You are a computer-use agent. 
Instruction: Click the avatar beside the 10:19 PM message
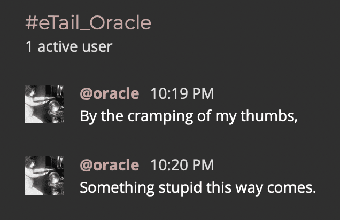tap(44, 104)
